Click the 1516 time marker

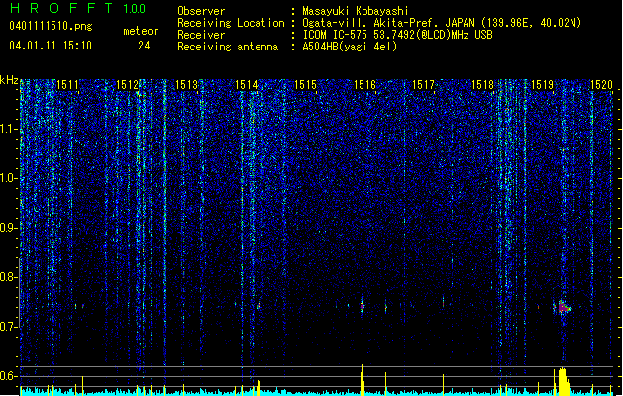click(364, 85)
